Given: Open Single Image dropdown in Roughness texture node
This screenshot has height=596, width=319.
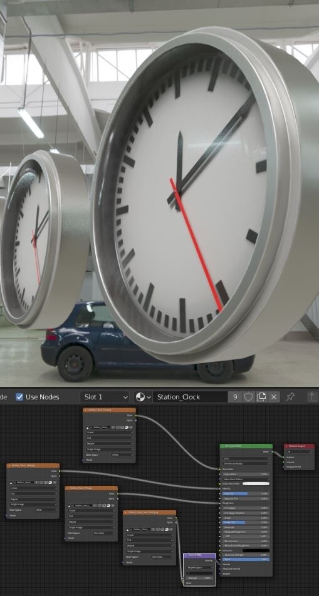Looking at the screenshot, I should (x=92, y=527).
